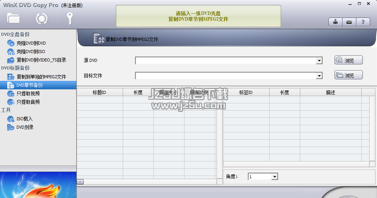The width and height of the screenshot is (377, 198).
Task: Click the 标题ID column header
Action: 100,93
